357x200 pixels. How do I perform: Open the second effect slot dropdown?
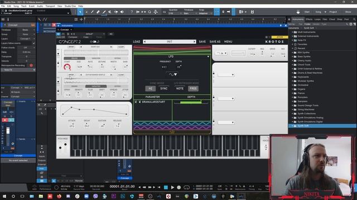coord(226,99)
